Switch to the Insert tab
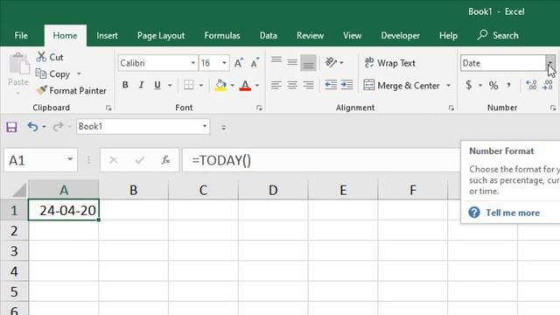 pyautogui.click(x=107, y=36)
